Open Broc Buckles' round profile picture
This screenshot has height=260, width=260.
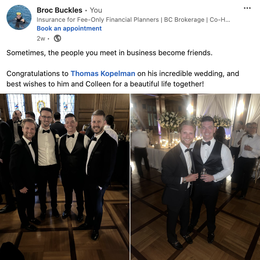pyautogui.click(x=19, y=18)
